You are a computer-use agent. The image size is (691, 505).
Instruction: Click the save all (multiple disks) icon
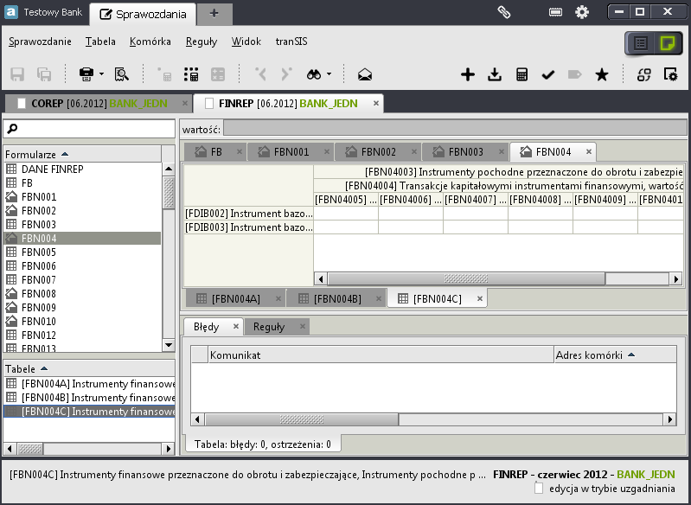(x=44, y=74)
